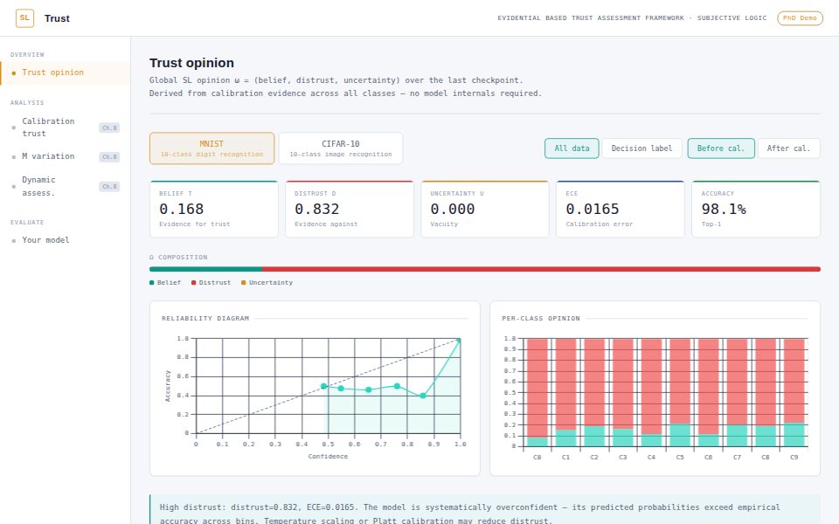839x524 pixels.
Task: Click the Uncertainty legend swatch
Action: (x=244, y=283)
